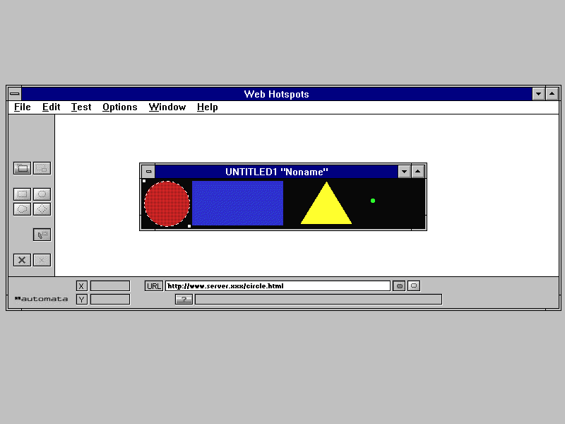Click the bold X delete hotspot button
Image resolution: width=565 pixels, height=424 pixels.
pos(23,260)
